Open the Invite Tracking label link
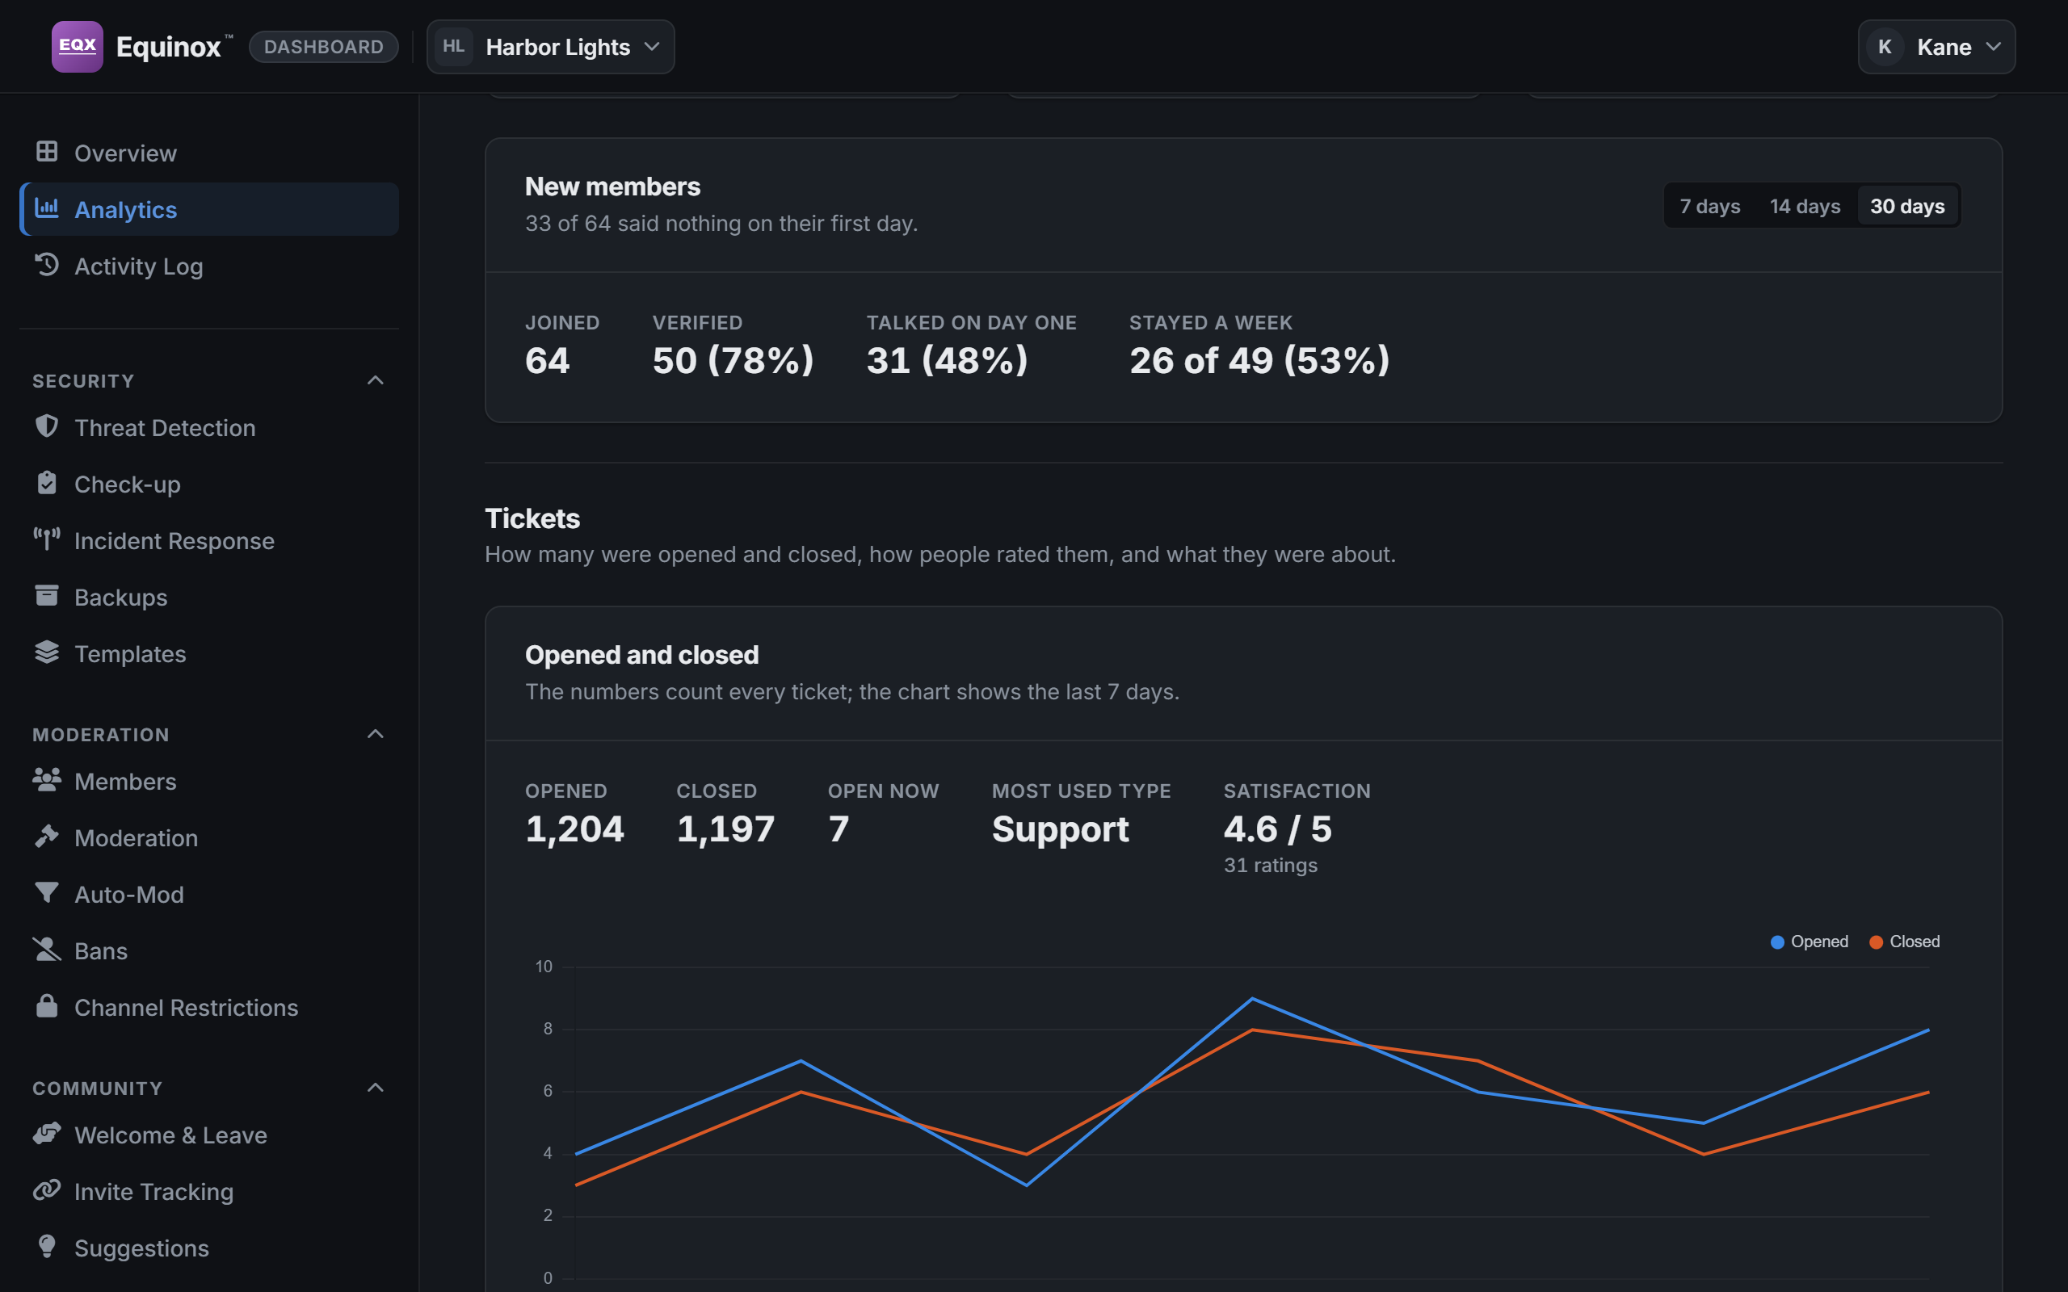Screen dimensions: 2068x1292 pyautogui.click(x=153, y=1191)
